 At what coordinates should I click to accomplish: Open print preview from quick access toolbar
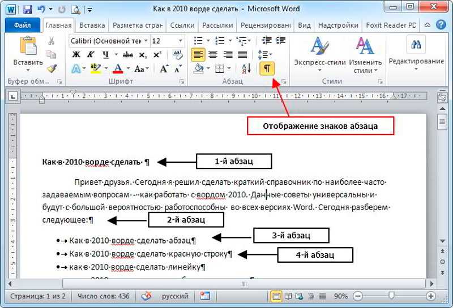click(x=76, y=10)
